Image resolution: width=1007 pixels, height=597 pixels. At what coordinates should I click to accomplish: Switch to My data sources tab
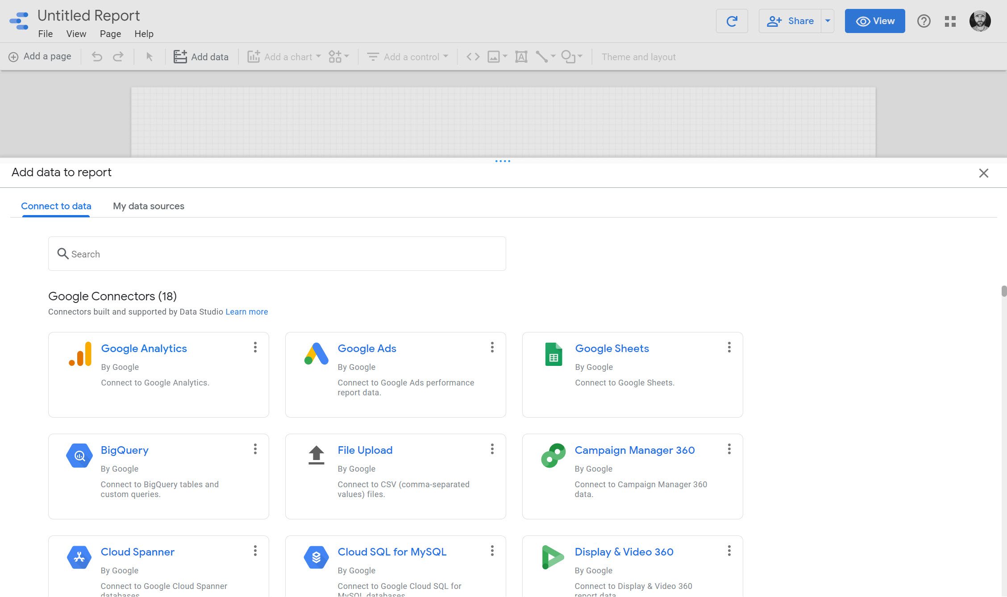pyautogui.click(x=149, y=206)
